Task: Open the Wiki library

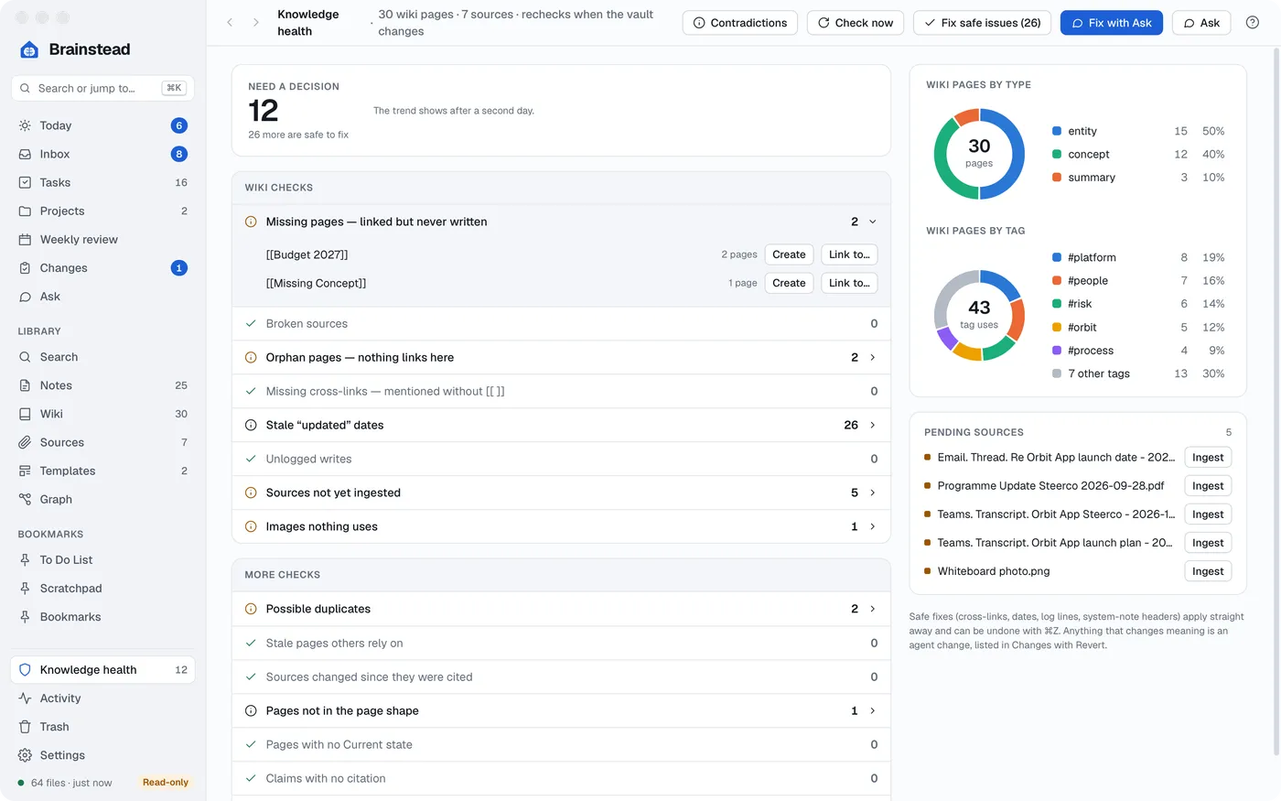Action: (x=102, y=414)
